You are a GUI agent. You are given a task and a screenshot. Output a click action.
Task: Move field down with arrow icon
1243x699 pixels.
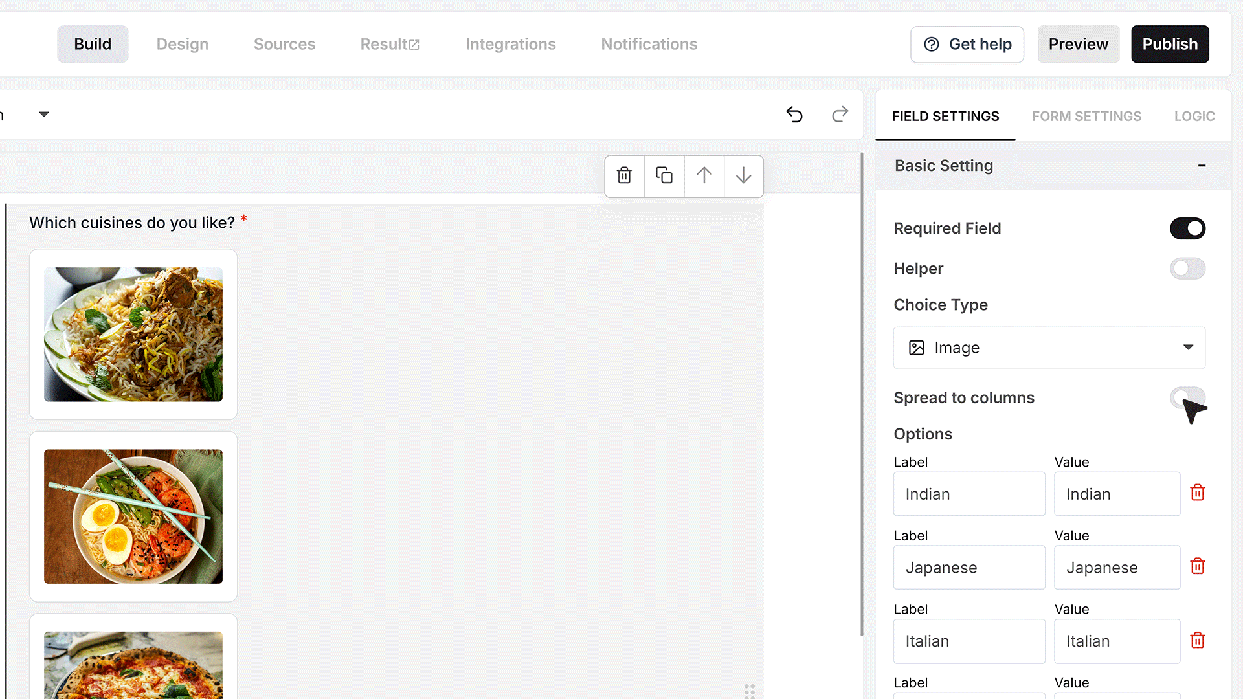744,175
